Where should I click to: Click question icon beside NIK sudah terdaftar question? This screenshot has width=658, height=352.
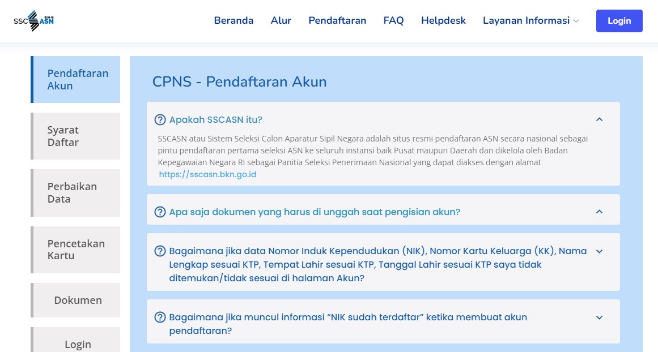(160, 317)
